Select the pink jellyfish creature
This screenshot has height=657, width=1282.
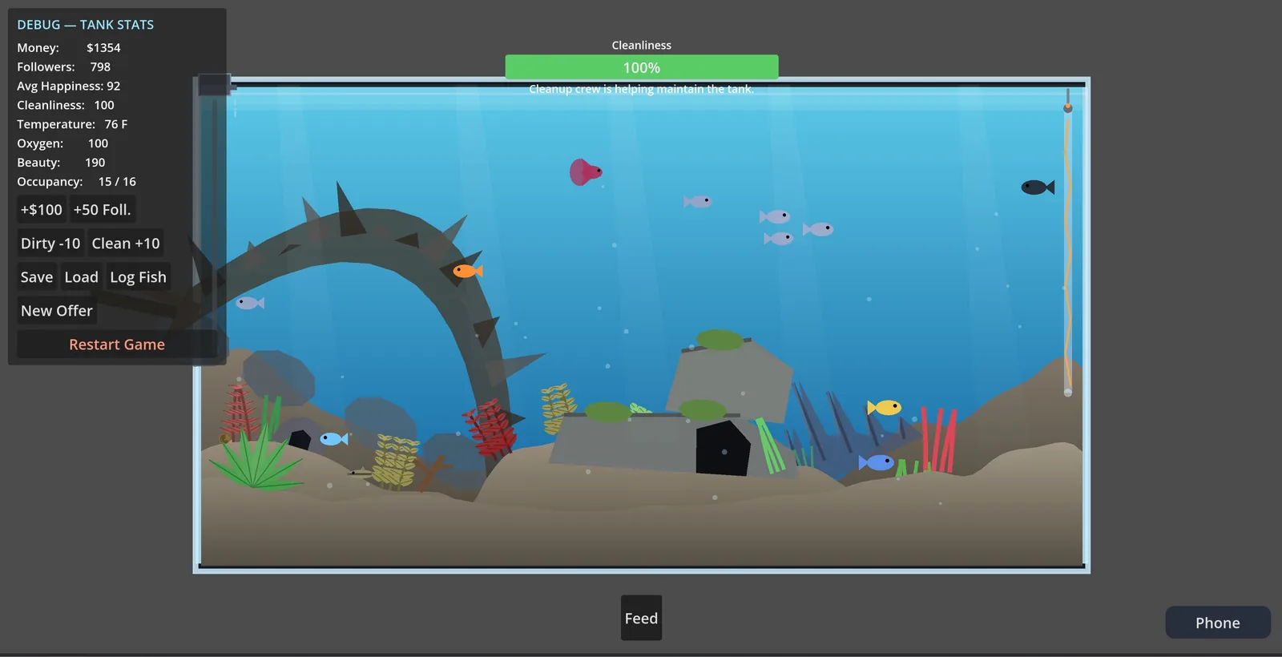(x=585, y=171)
